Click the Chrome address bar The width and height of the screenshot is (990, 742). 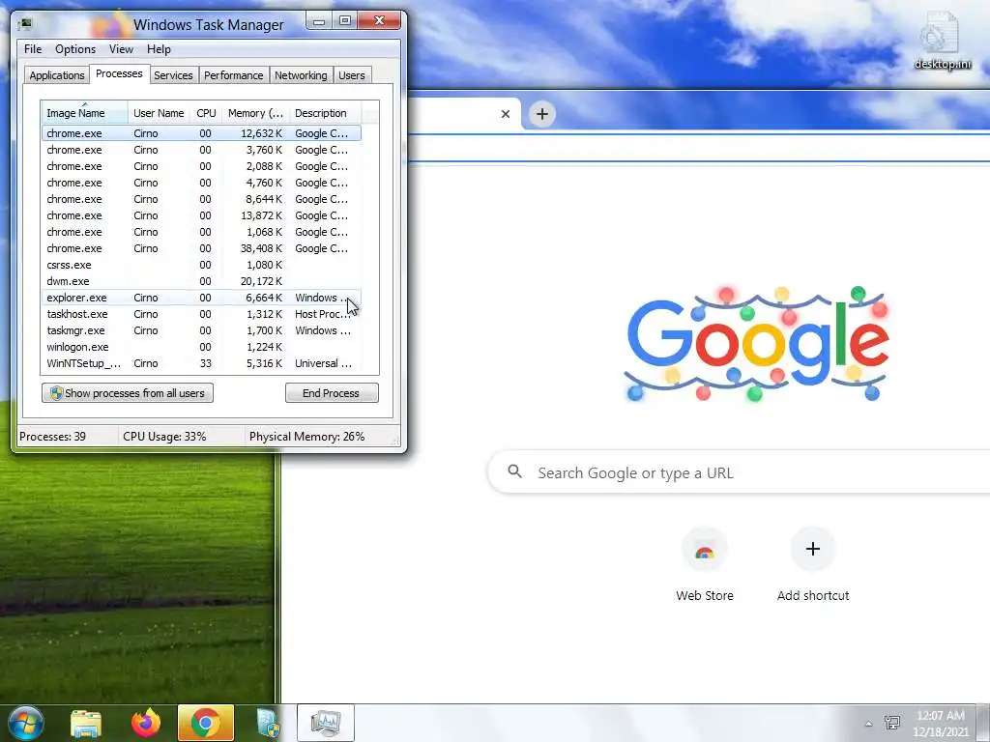[700, 149]
